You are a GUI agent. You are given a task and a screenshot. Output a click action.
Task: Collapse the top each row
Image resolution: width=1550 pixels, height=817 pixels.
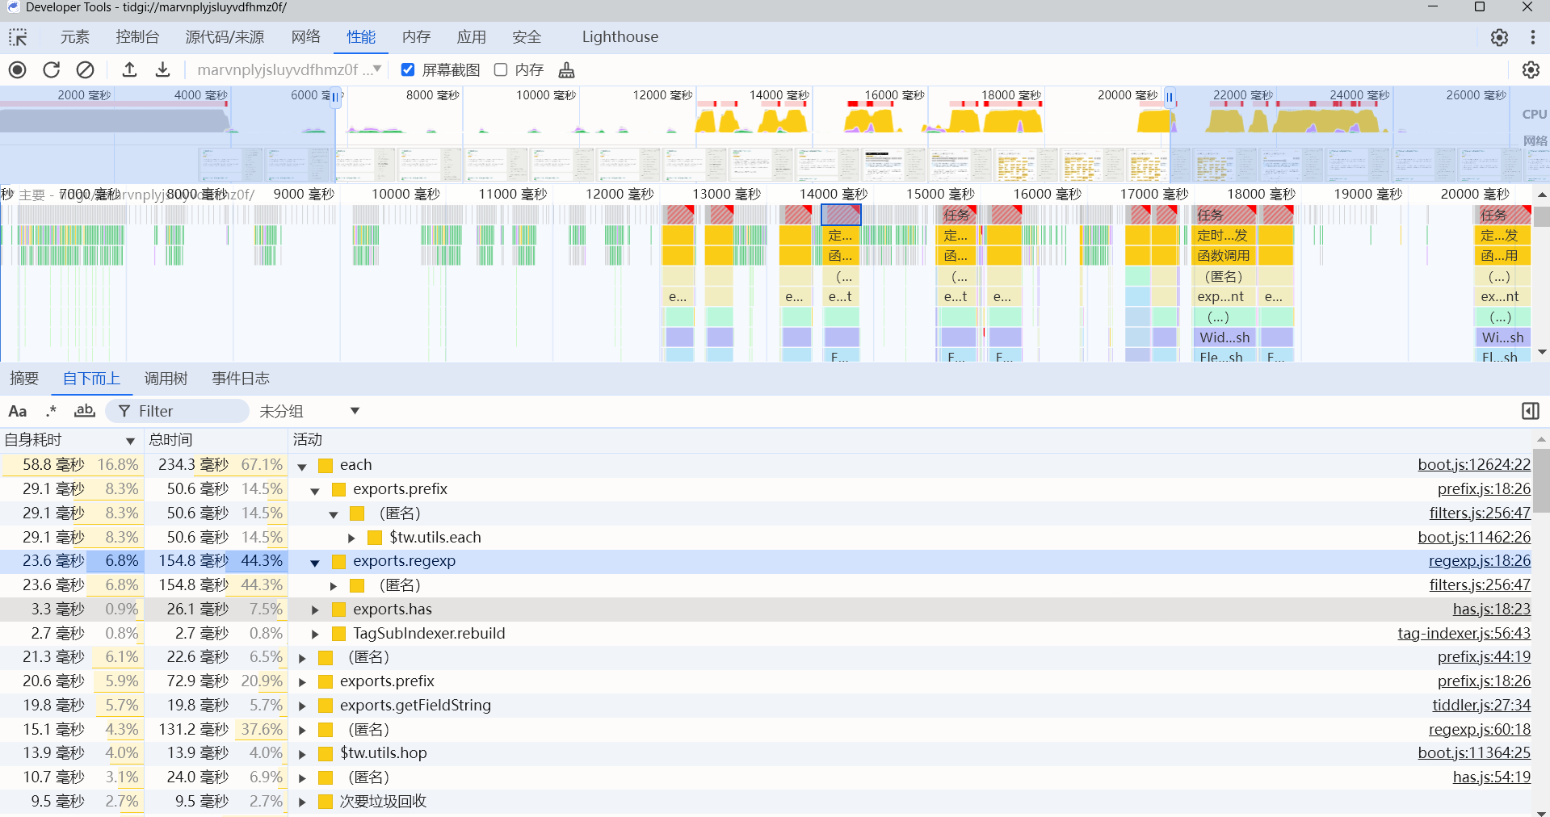[302, 466]
